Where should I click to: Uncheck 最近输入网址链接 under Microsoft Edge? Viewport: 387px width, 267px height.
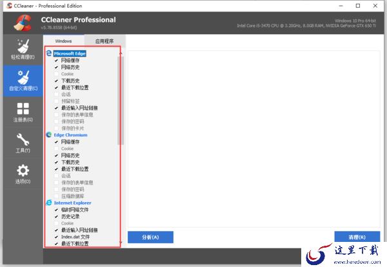click(x=56, y=108)
